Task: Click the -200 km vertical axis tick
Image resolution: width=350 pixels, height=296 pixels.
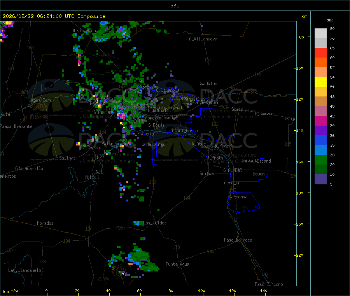Action: click(x=299, y=224)
